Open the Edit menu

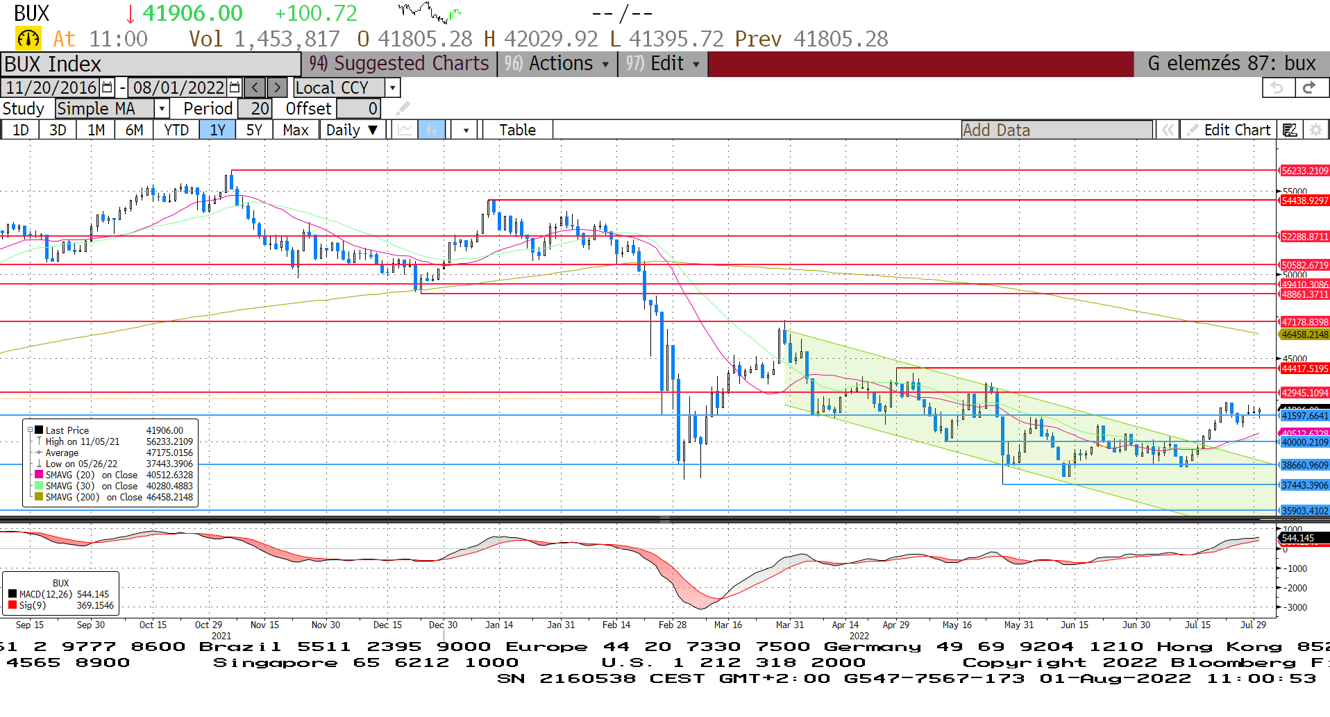pyautogui.click(x=663, y=64)
